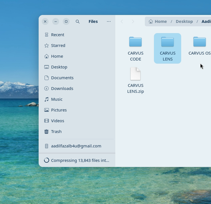Click the CARVUS CODE folder name

tap(135, 56)
